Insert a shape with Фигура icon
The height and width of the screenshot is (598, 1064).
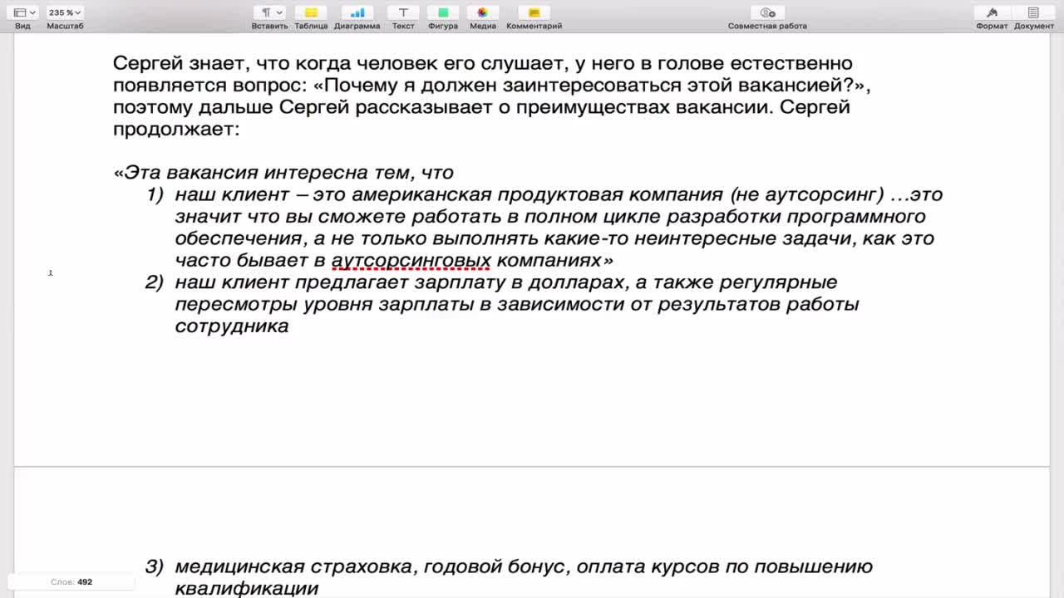pyautogui.click(x=443, y=12)
